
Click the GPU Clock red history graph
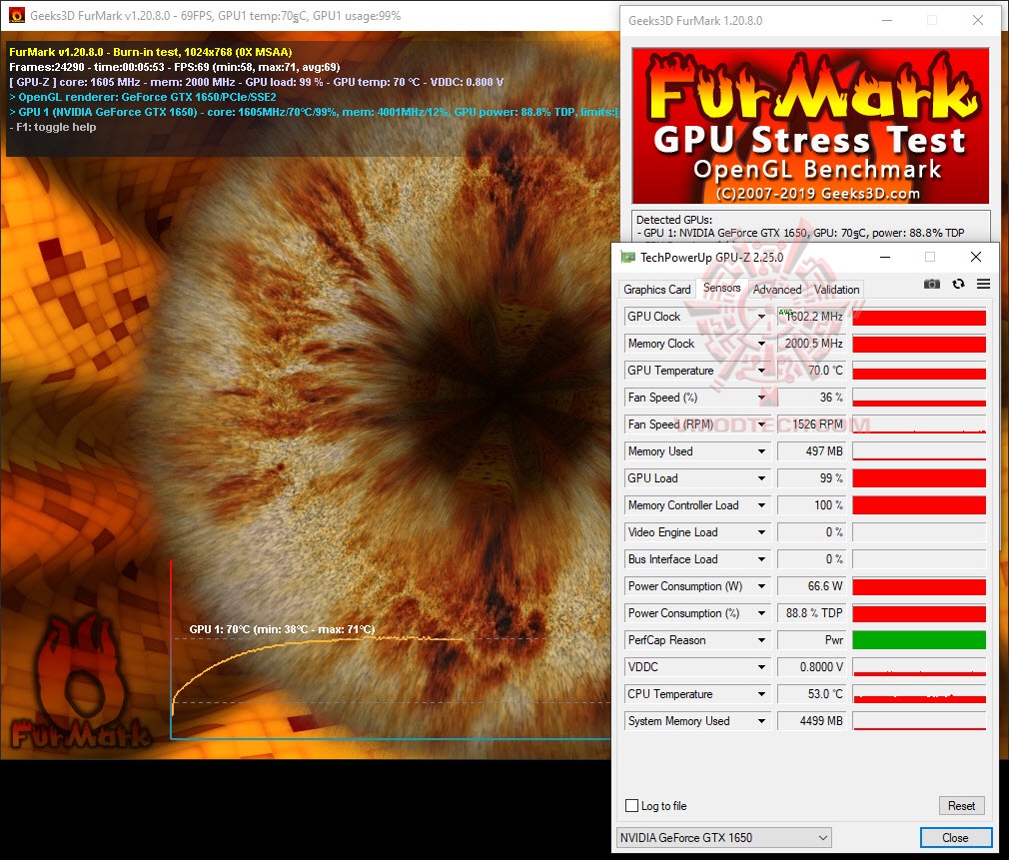point(919,317)
